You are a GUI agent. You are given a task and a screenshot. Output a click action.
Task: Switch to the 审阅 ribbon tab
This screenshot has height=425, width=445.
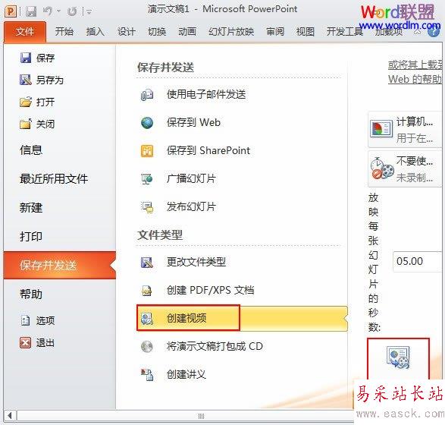pos(275,31)
